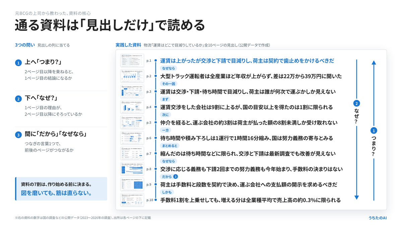
Task: Click the description 1ページ目の理由が、2ページ目以降にそろっているか
Action: point(54,111)
